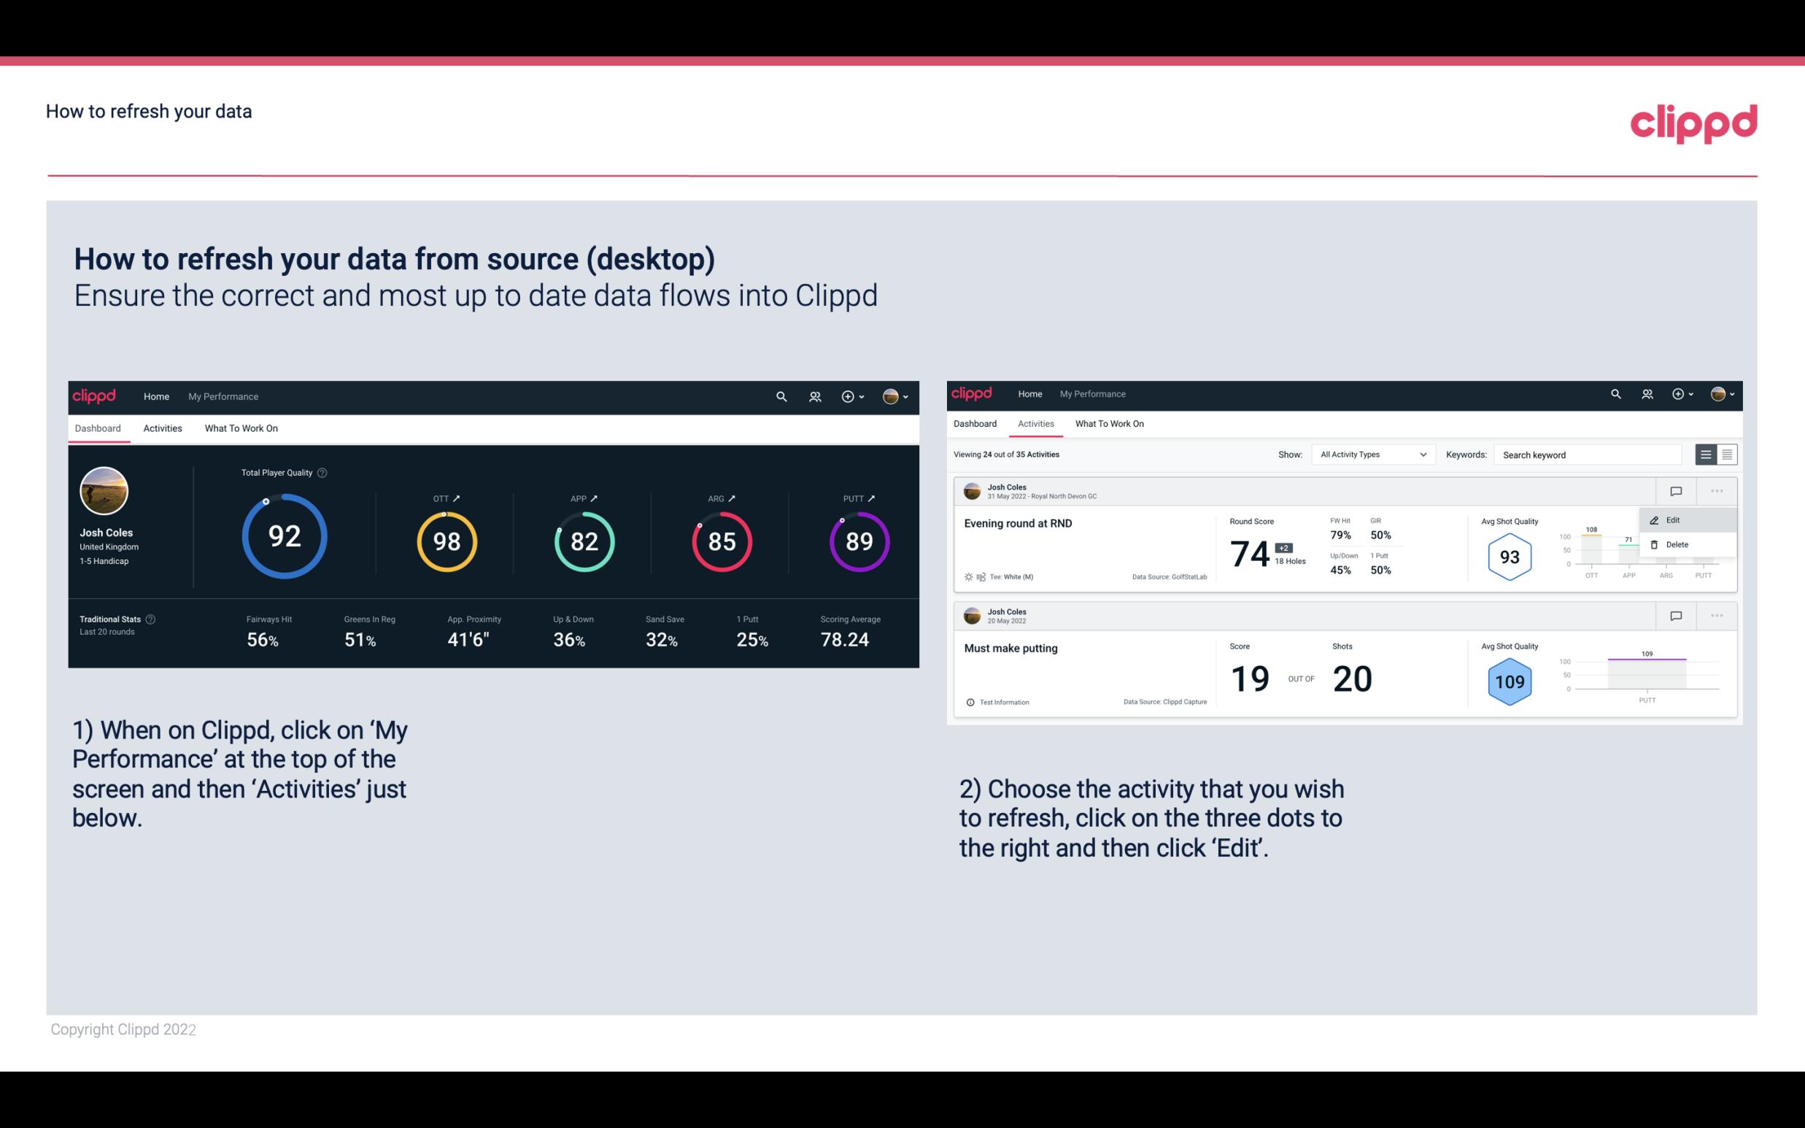The image size is (1805, 1128).
Task: Click the search icon in navigation bar
Action: pyautogui.click(x=781, y=395)
